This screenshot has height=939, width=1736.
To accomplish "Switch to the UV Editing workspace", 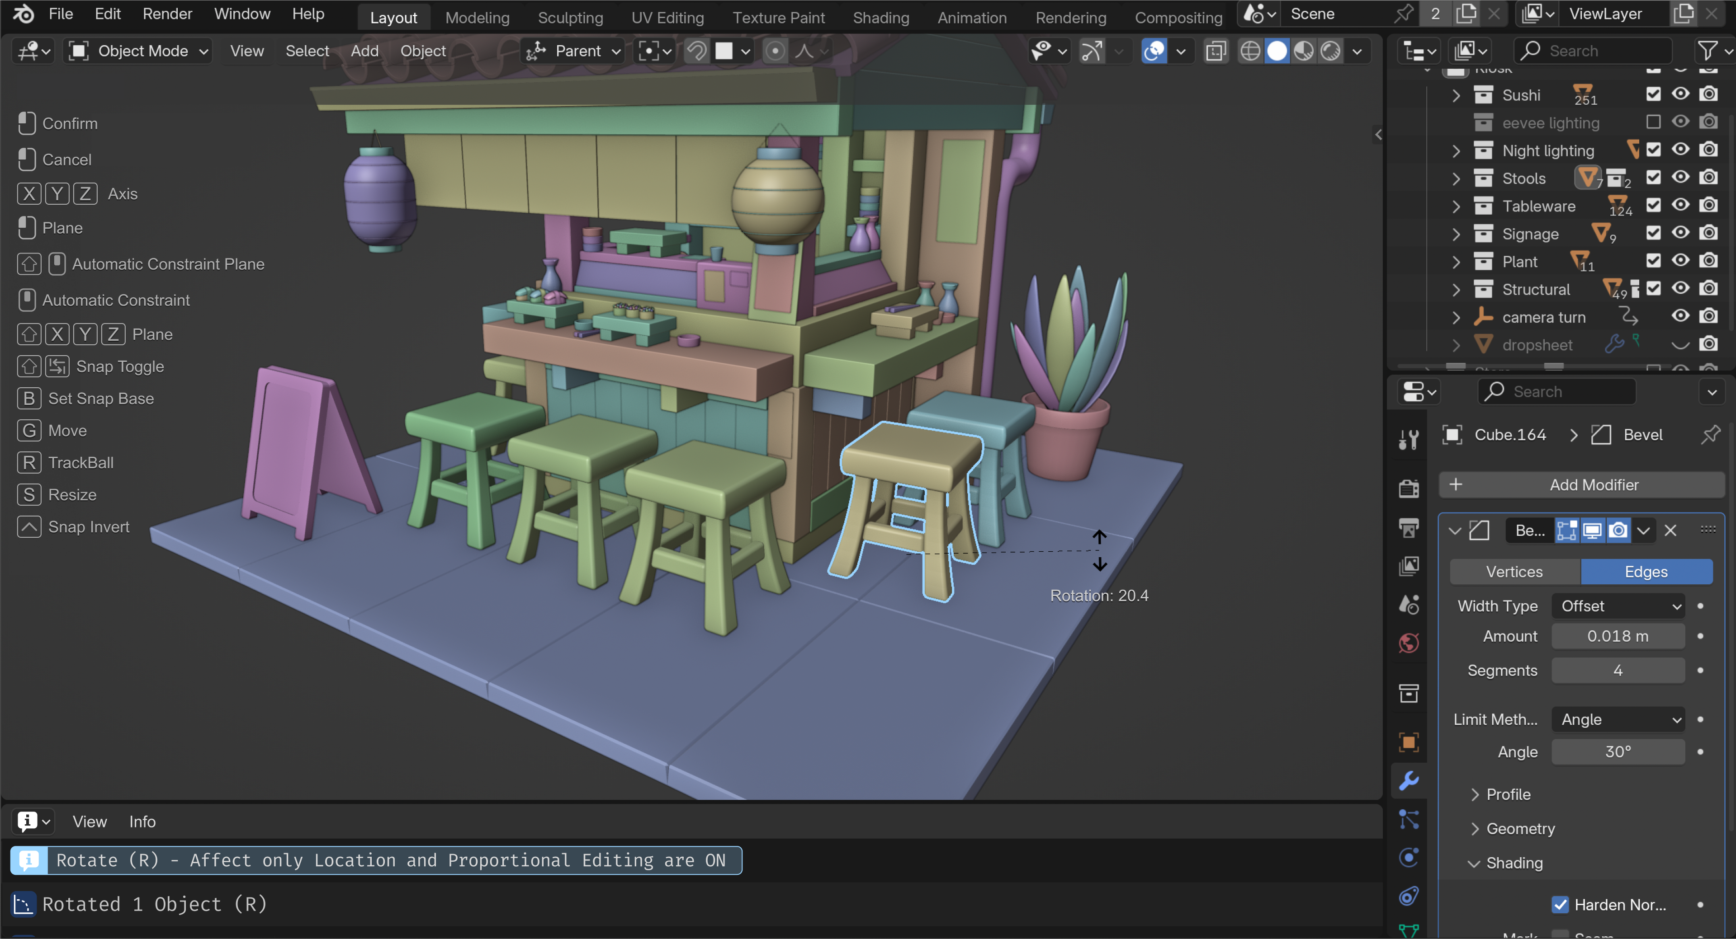I will pos(667,18).
